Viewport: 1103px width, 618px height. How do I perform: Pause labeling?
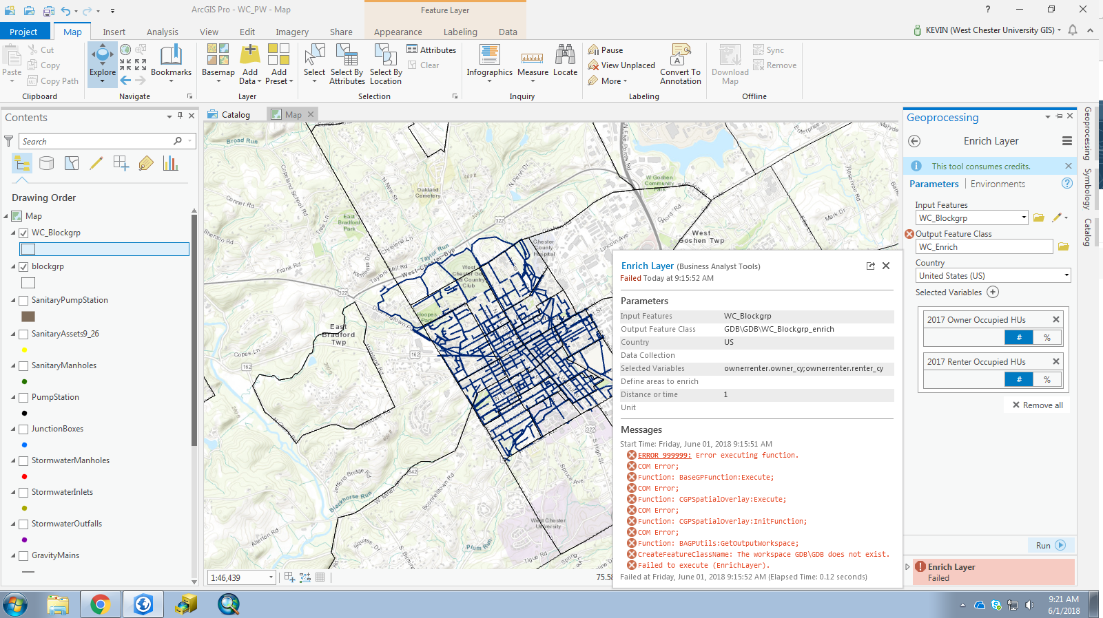coord(606,50)
